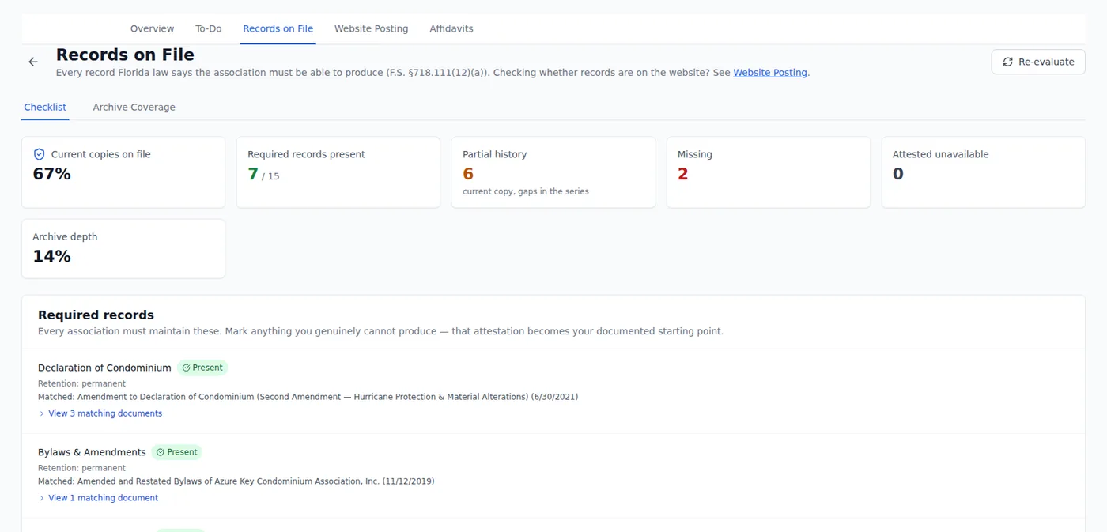Screen dimensions: 1107x532
Task: Click the Re-evaluate refresh icon
Action: click(1007, 62)
